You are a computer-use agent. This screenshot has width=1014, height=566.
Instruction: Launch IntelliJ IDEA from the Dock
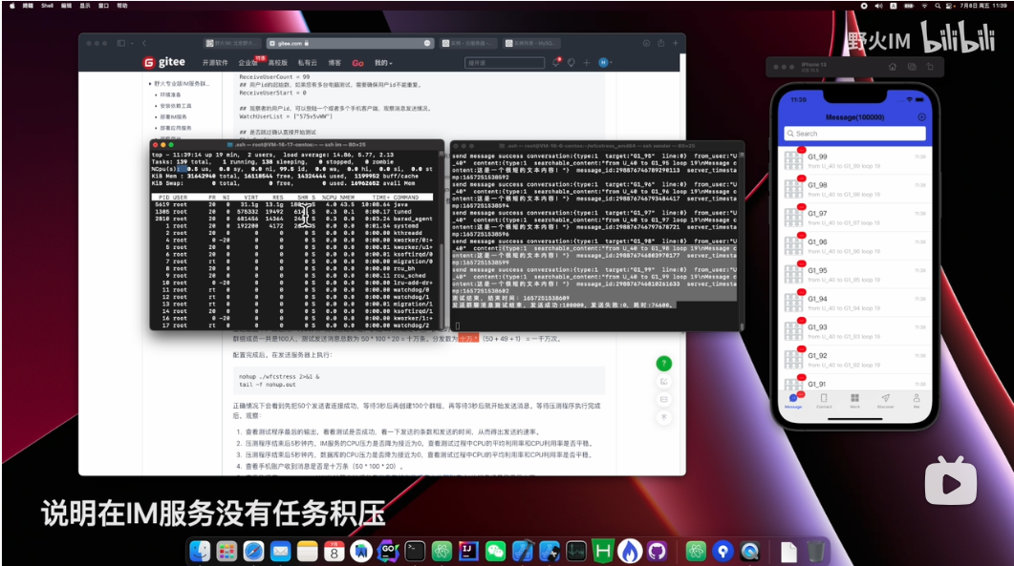(468, 551)
